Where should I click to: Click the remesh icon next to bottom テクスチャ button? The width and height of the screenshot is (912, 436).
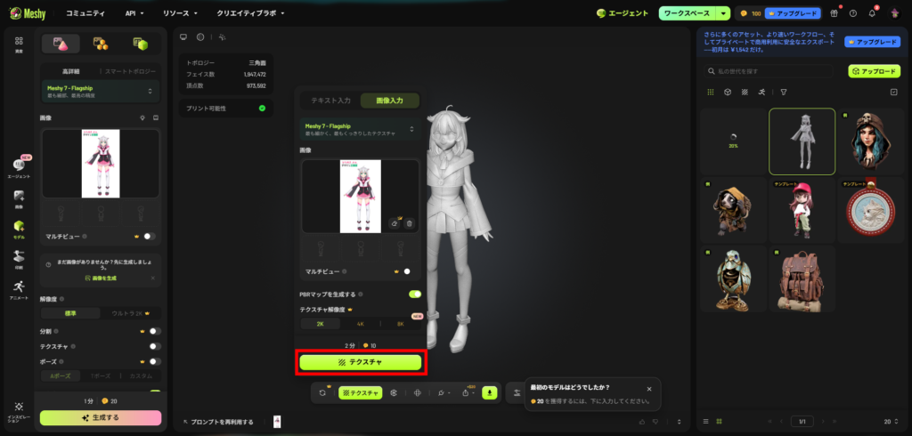[393, 393]
